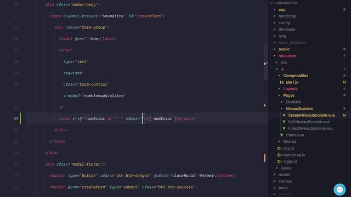Expand the Shared folder arrow
Image resolution: width=351 pixels, height=197 pixels.
coord(279,142)
